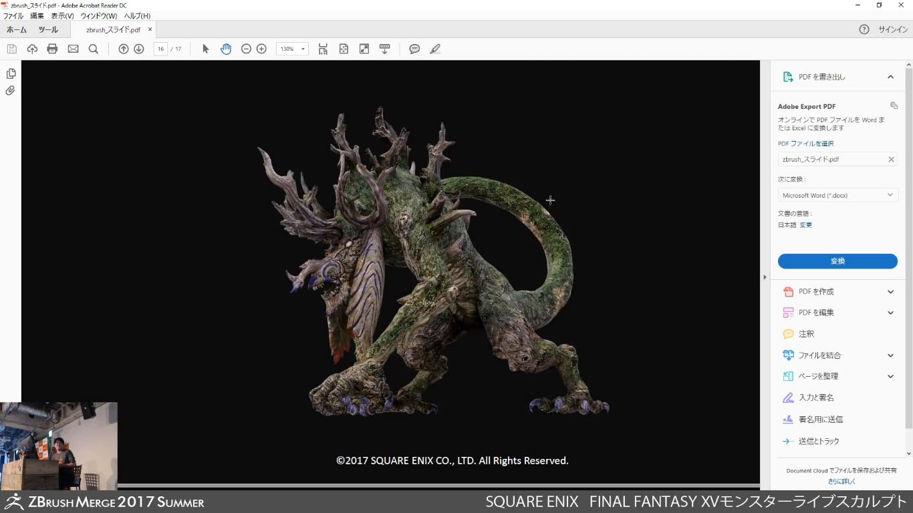Switch to the ホーム tab
The image size is (913, 513).
point(17,29)
